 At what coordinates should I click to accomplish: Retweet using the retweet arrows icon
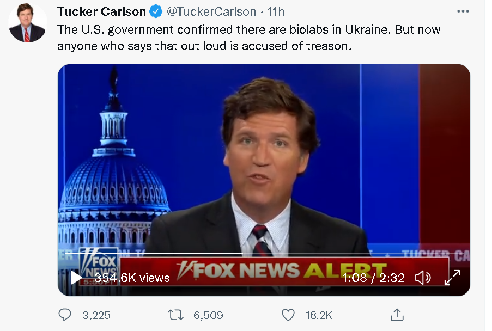point(176,315)
